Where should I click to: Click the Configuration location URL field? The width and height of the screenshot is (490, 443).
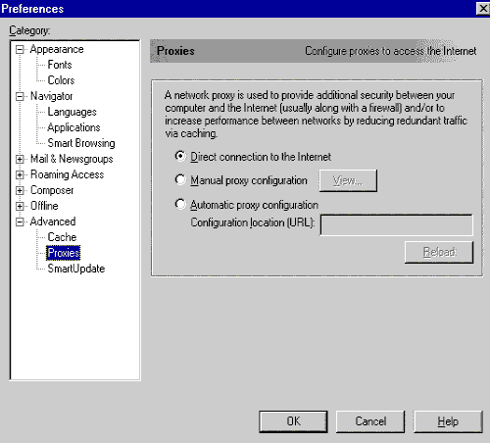click(396, 224)
